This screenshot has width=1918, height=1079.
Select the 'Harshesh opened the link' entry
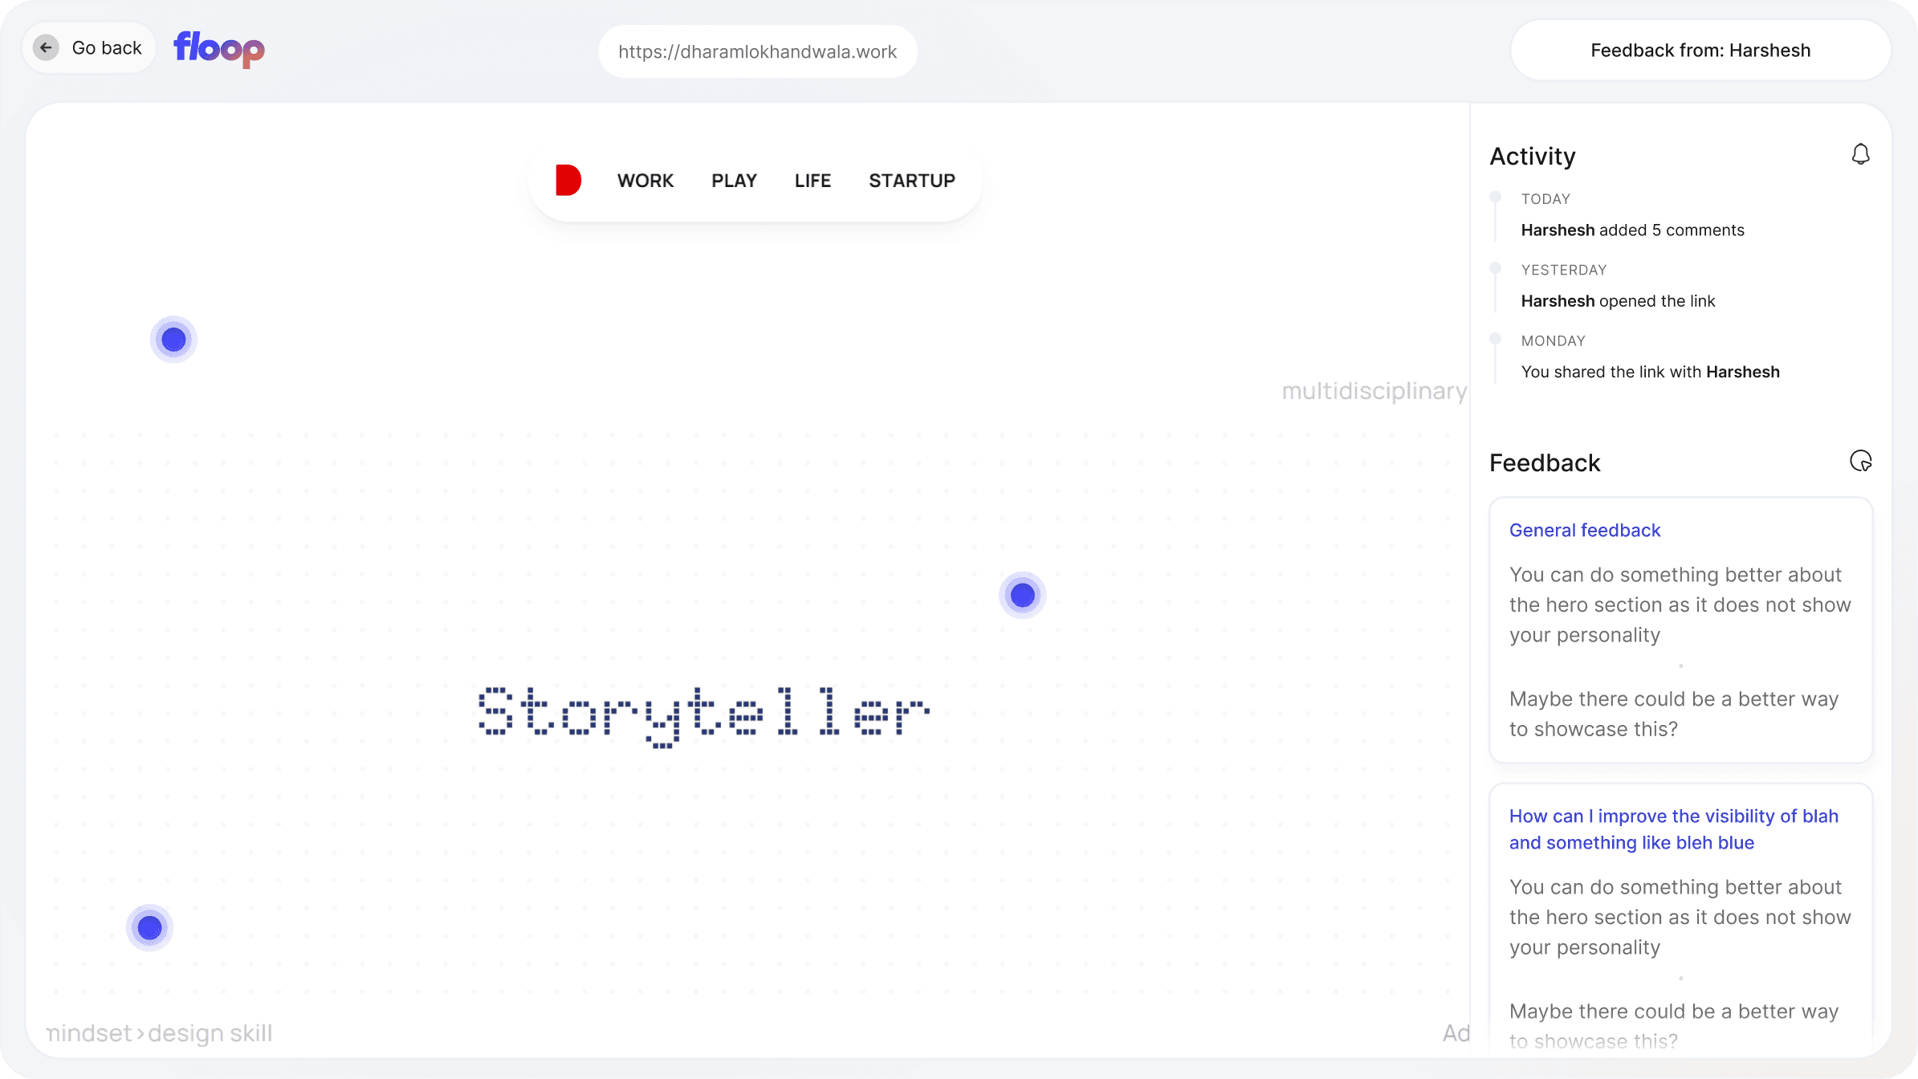tap(1618, 301)
